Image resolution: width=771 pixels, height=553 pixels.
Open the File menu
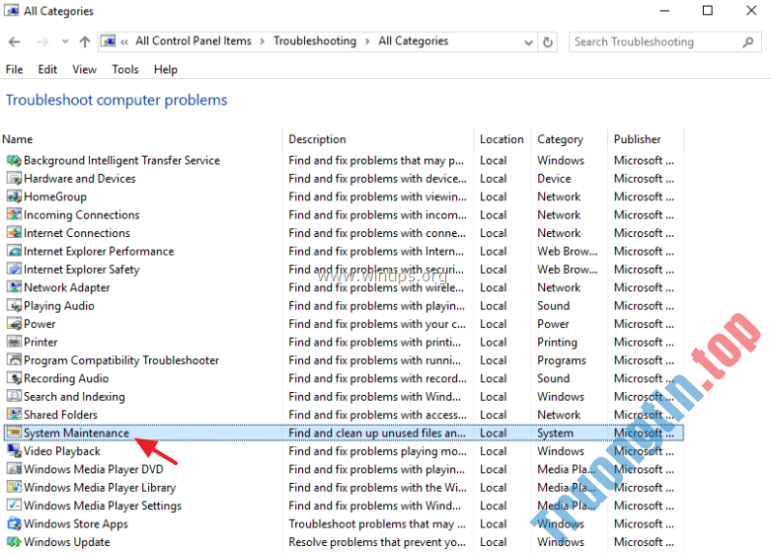pos(14,69)
